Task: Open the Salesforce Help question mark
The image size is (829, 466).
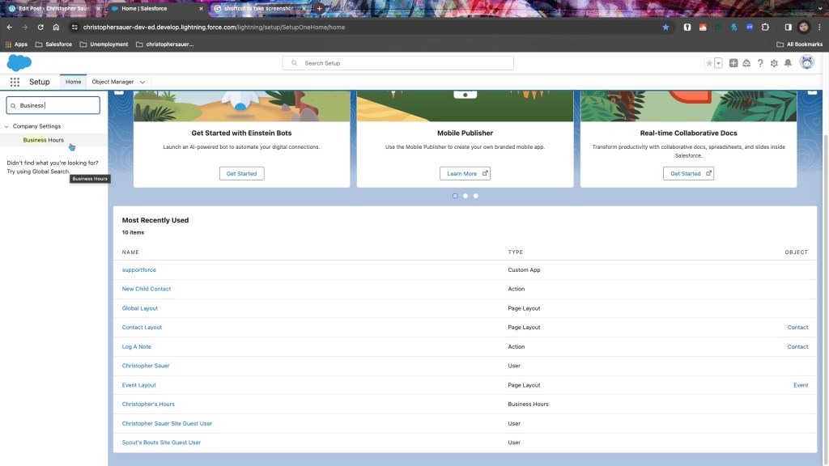Action: pyautogui.click(x=760, y=63)
